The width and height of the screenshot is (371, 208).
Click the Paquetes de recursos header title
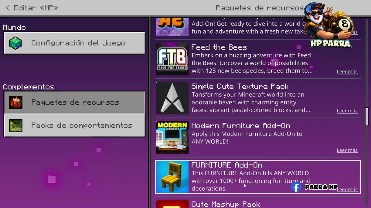pos(259,8)
